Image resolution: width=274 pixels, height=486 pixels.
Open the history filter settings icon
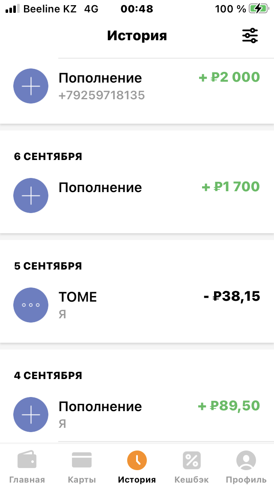(250, 36)
